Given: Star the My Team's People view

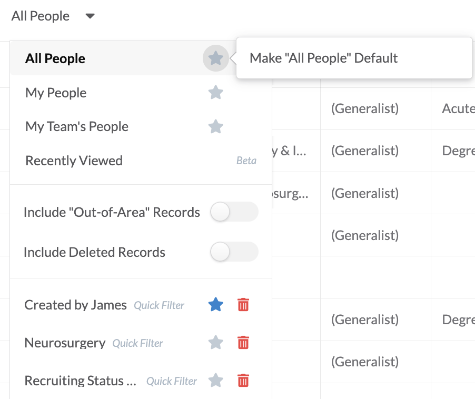Looking at the screenshot, I should (x=215, y=127).
